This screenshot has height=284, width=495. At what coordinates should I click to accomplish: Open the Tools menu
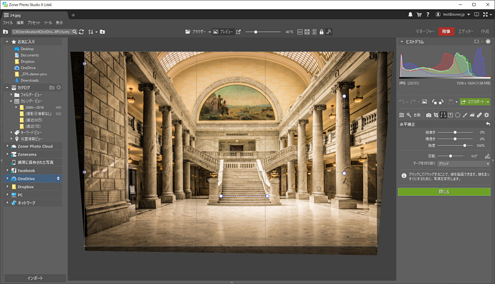coord(48,23)
